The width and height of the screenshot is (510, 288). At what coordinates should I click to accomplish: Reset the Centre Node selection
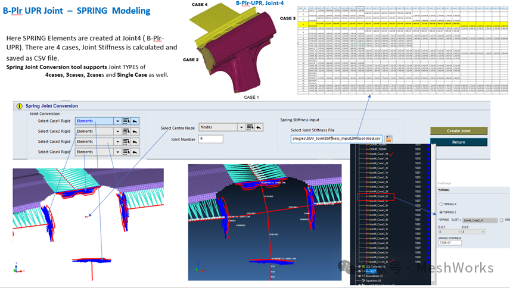point(259,127)
